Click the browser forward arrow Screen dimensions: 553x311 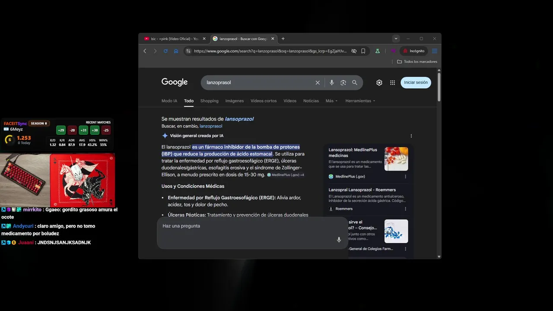pos(155,51)
